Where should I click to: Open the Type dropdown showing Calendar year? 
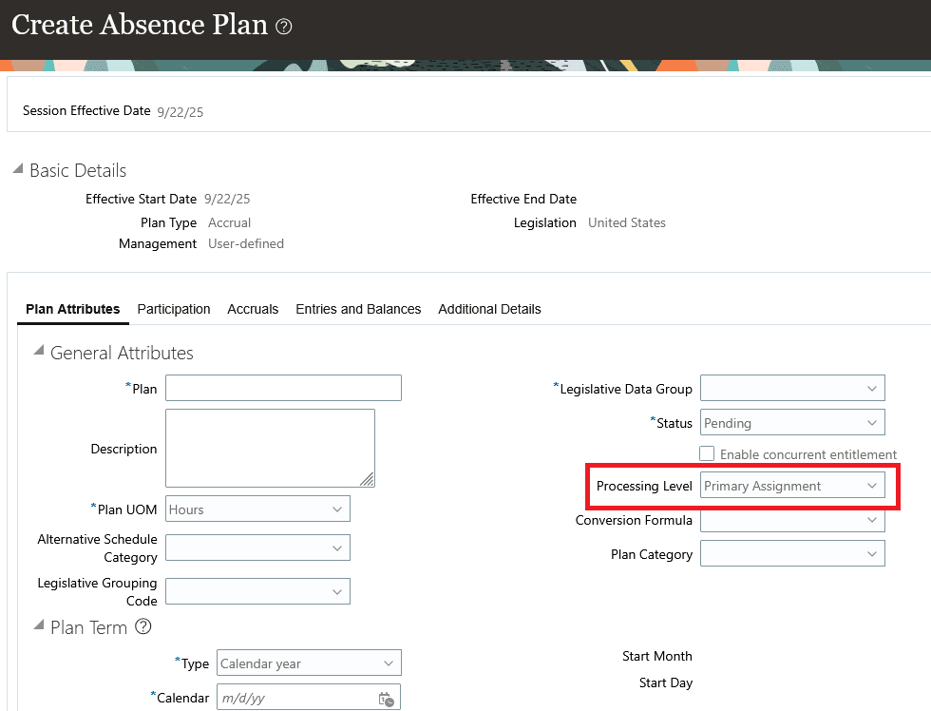click(x=389, y=663)
